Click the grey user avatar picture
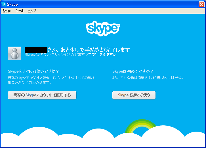 click(14, 53)
